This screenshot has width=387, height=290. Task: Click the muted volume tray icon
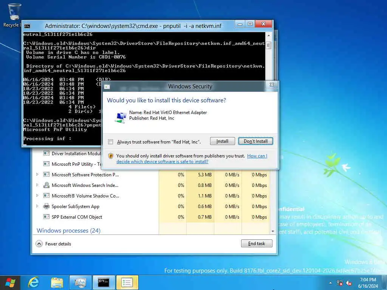coord(349,283)
